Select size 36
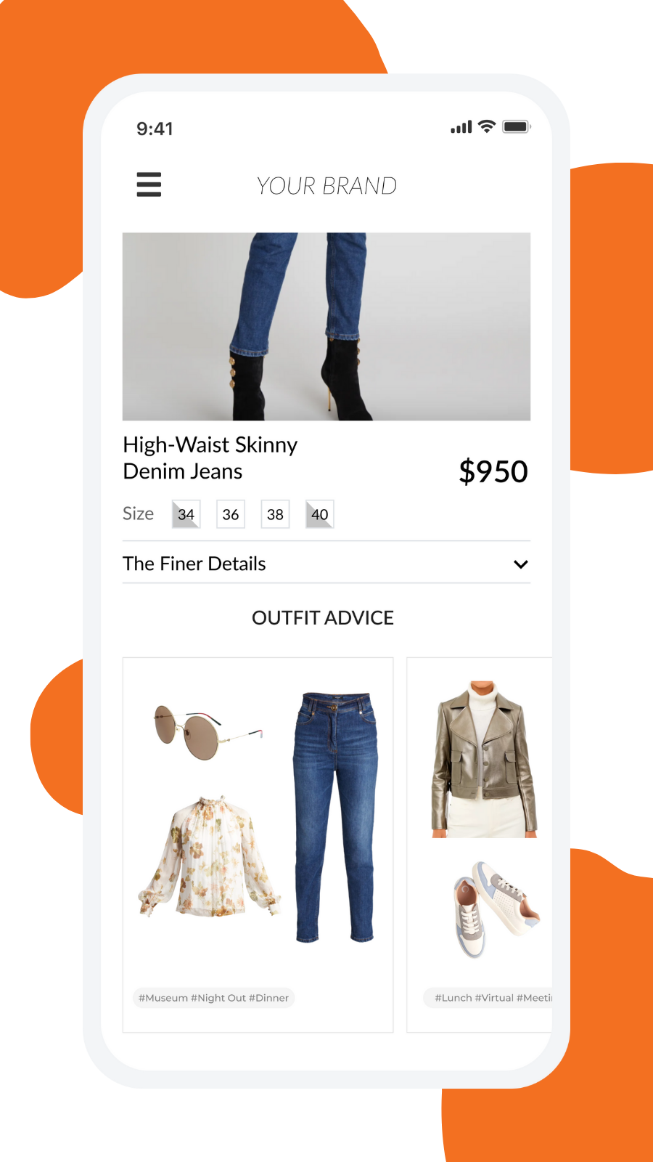 [231, 514]
